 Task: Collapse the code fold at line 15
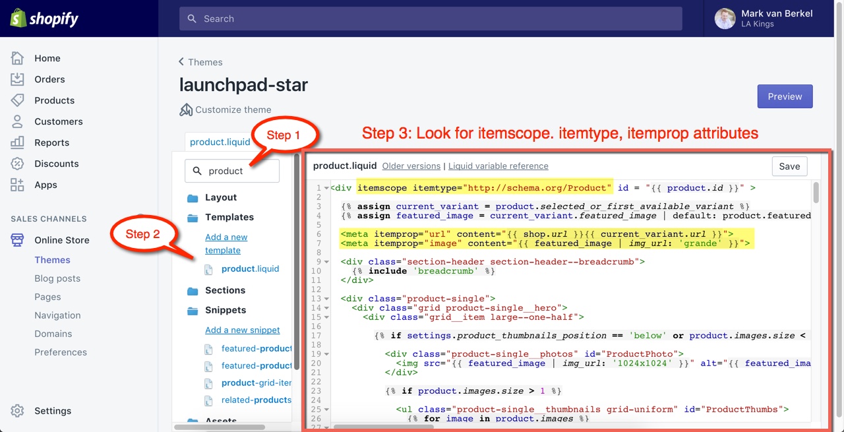(x=326, y=317)
